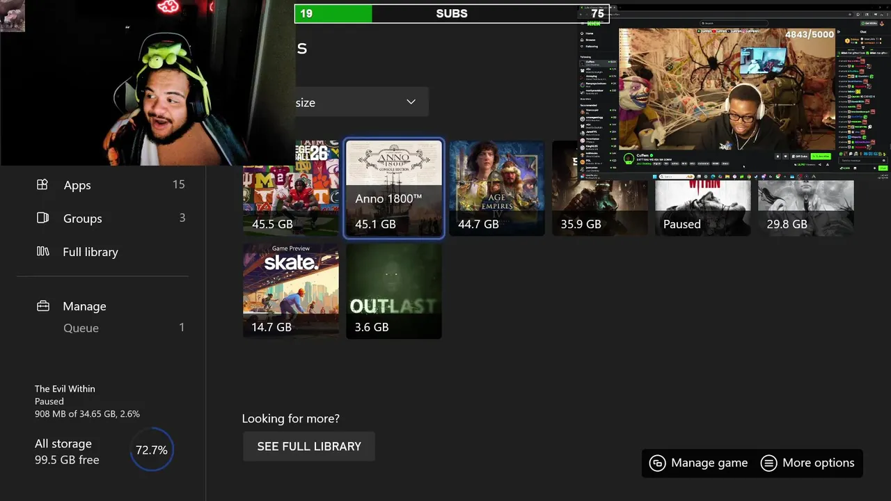
Task: Open Groups in the sidebar
Action: click(x=82, y=218)
